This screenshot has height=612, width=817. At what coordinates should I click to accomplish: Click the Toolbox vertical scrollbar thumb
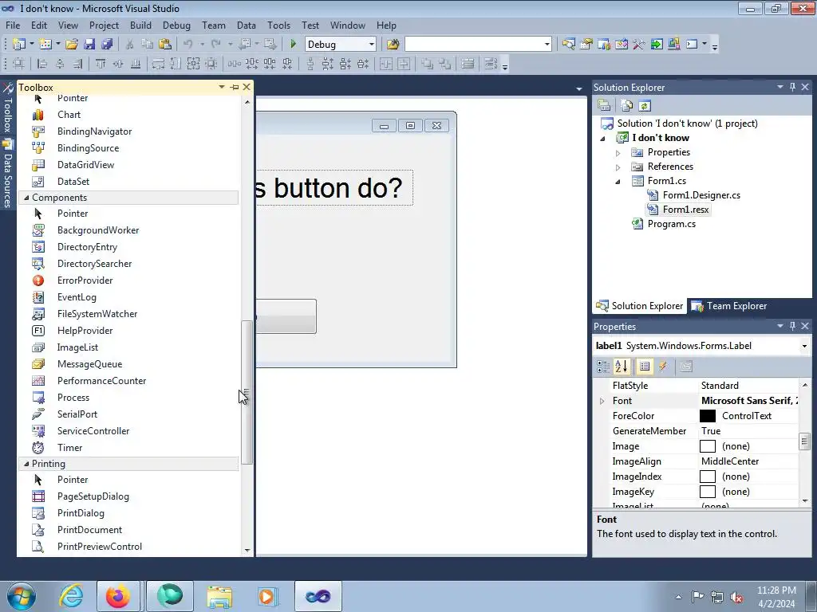click(x=247, y=392)
